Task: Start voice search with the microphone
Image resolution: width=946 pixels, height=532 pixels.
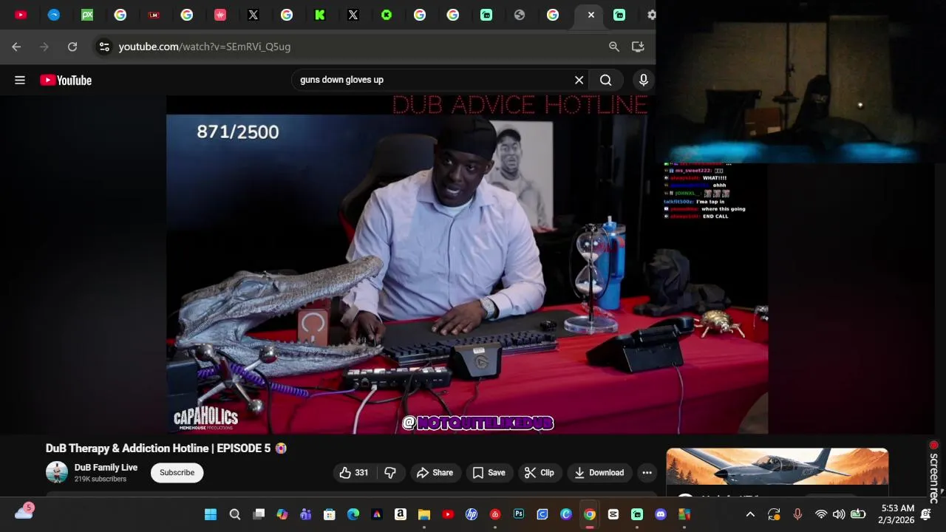Action: (644, 80)
